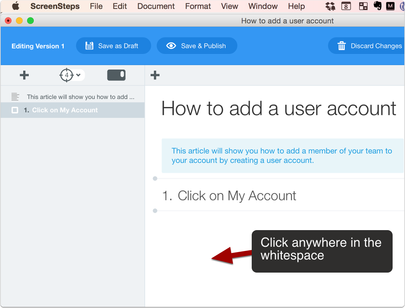The width and height of the screenshot is (405, 308).
Task: Click insertion dot below step 1 heading
Action: pyautogui.click(x=155, y=211)
